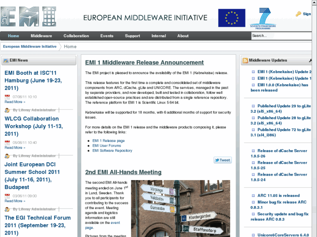Click calendar icon beside 05/06/11 10:40
317x237 pixels.
(x=7, y=143)
